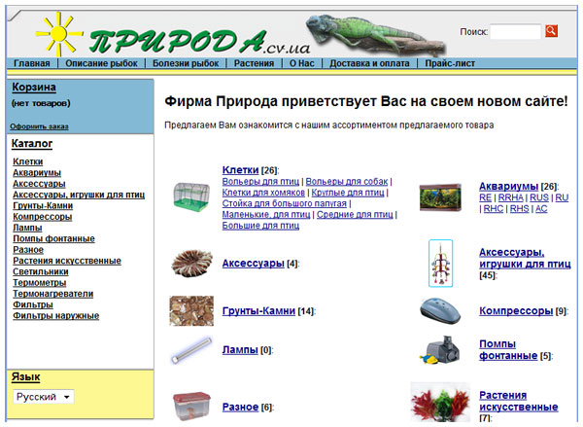Screen dimensions: 583x427
Task: Open the bird toy thumbnail
Action: tap(440, 264)
